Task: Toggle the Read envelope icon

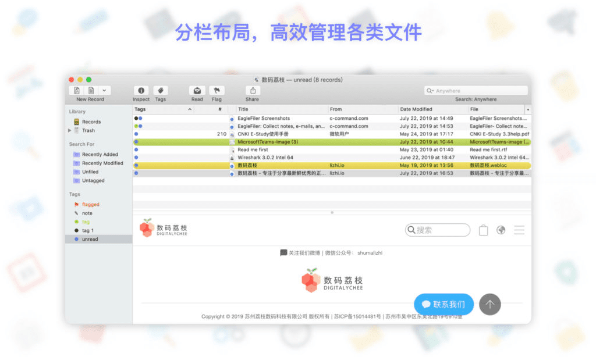Action: [197, 90]
